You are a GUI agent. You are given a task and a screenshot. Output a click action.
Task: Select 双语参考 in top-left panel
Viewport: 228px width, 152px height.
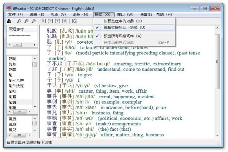pos(16,29)
